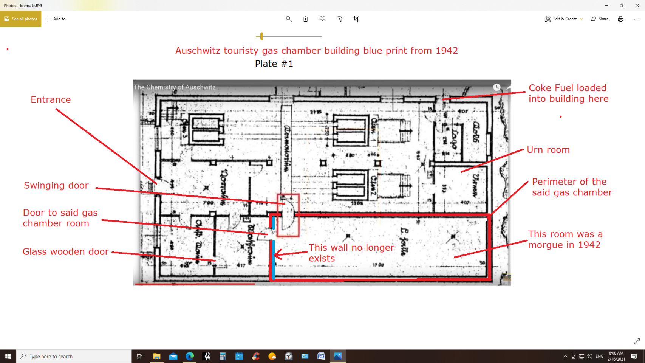Open the Crop tool

356,19
